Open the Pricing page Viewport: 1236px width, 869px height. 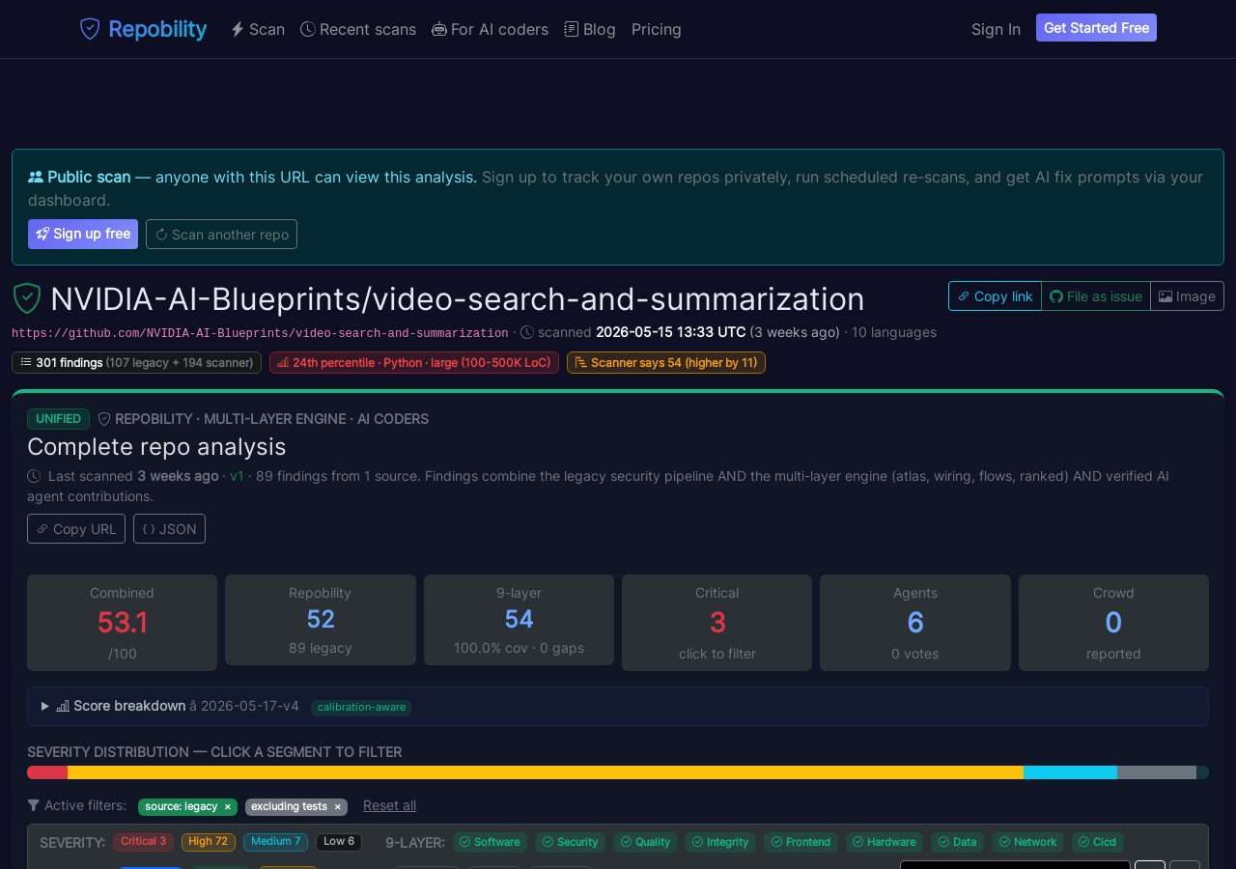tap(657, 29)
